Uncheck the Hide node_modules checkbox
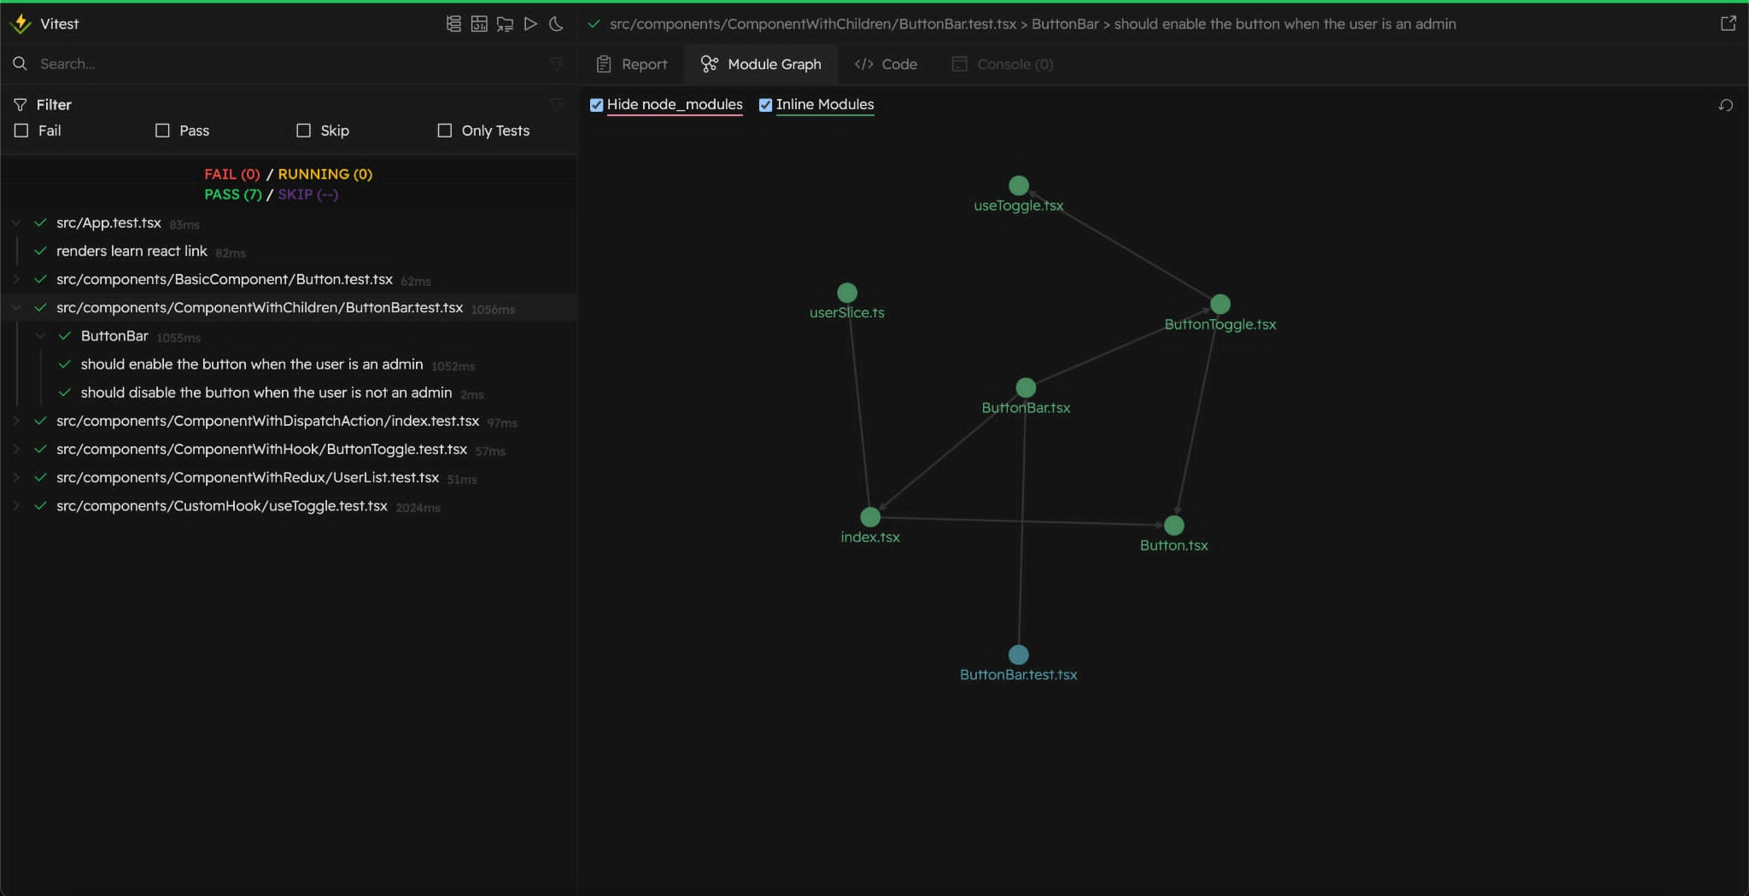Screen dimensions: 1749x896 coord(596,105)
